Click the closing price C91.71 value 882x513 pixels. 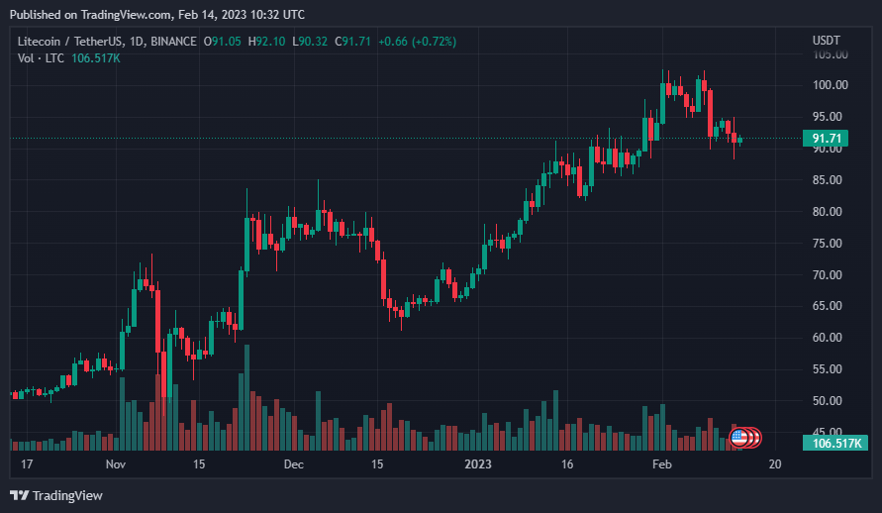coord(352,42)
